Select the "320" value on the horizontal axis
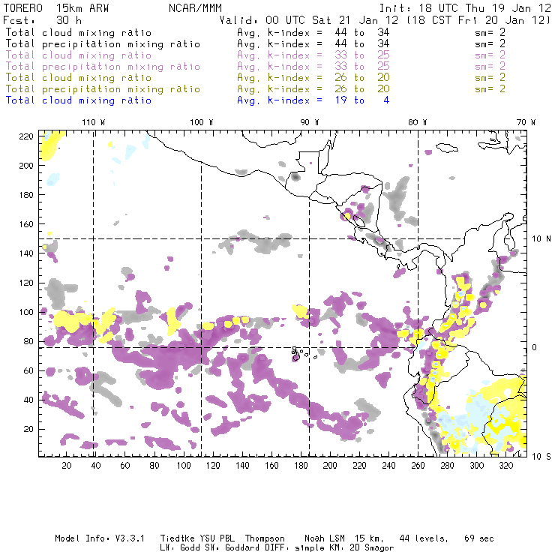Viewport: 555px width, 555px height. tap(505, 466)
